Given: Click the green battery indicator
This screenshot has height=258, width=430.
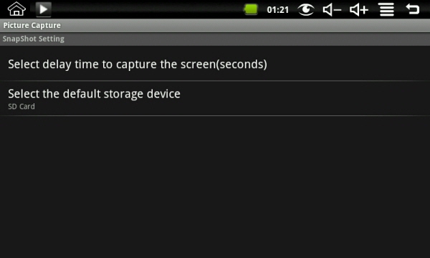Looking at the screenshot, I should pyautogui.click(x=251, y=9).
